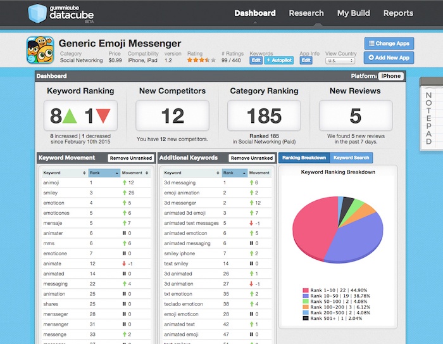
Task: Click the mensaje keyword row
Action: tap(96, 223)
